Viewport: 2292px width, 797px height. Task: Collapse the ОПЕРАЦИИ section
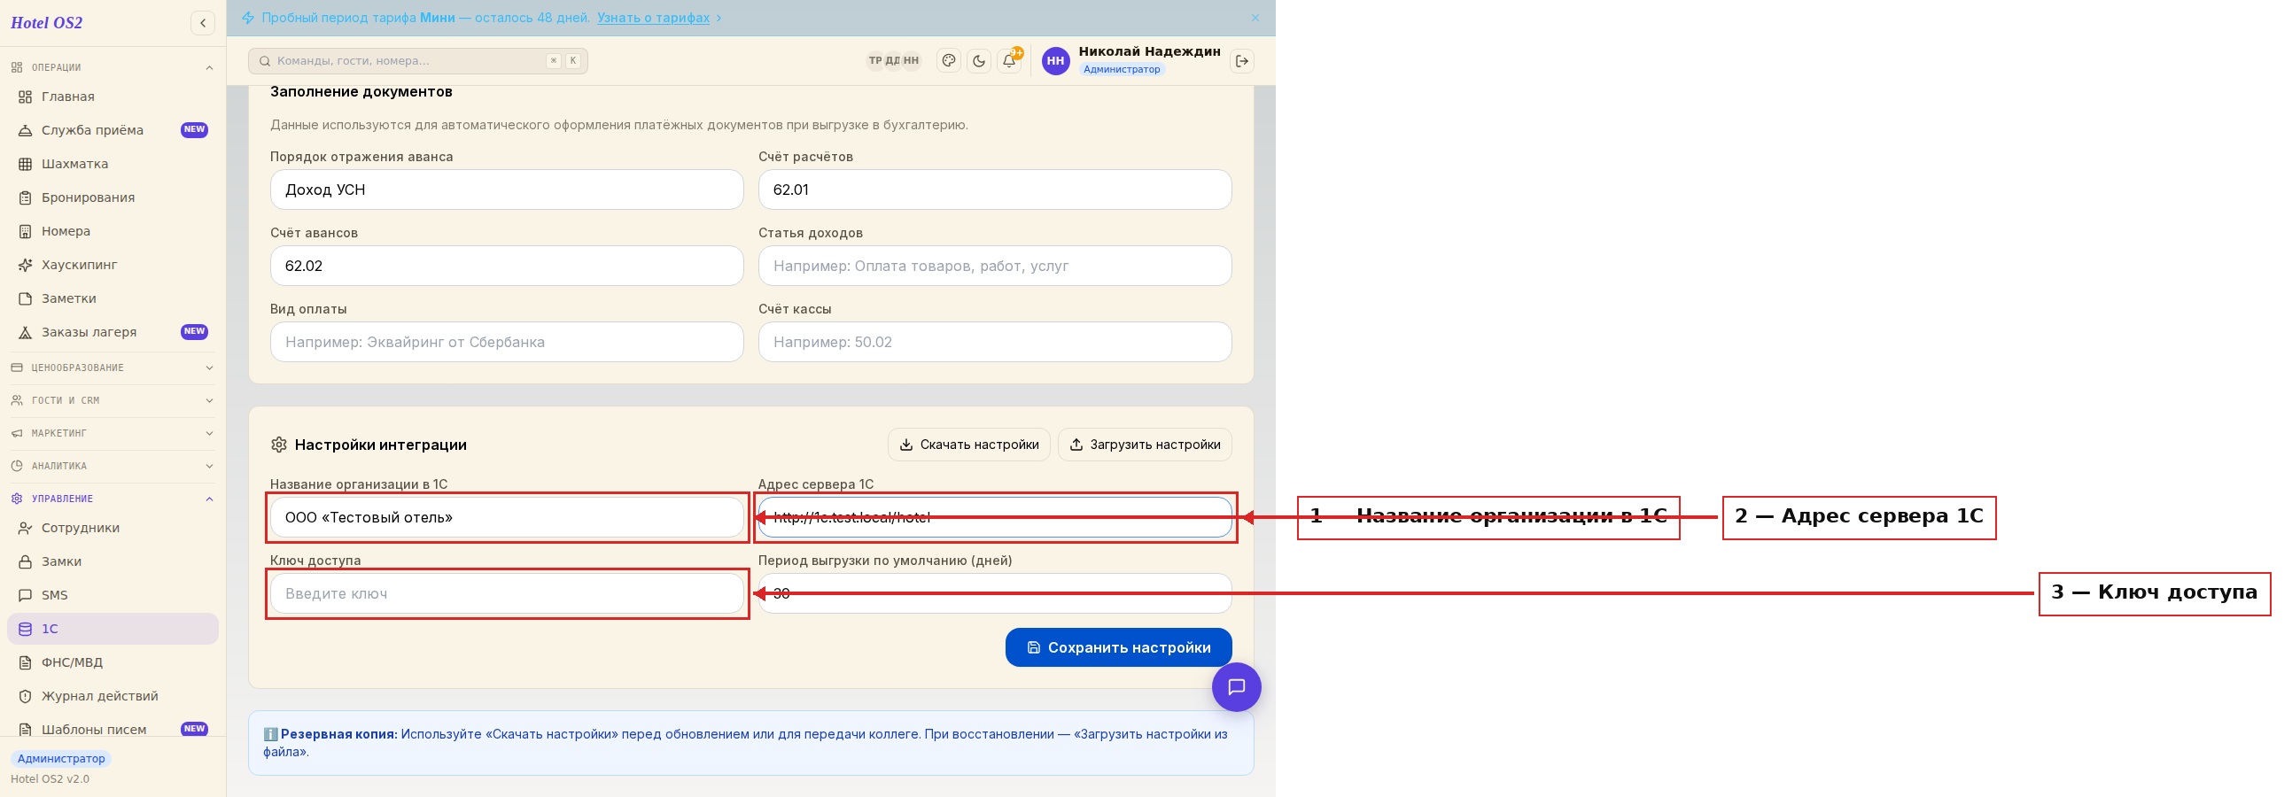113,67
